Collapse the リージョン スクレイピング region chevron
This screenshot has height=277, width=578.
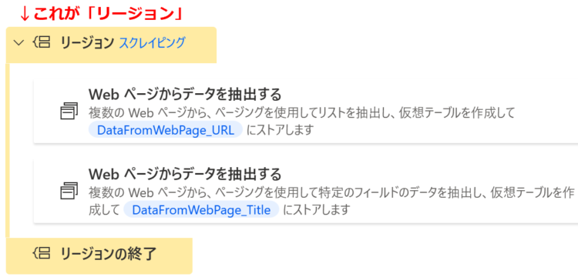(x=18, y=43)
